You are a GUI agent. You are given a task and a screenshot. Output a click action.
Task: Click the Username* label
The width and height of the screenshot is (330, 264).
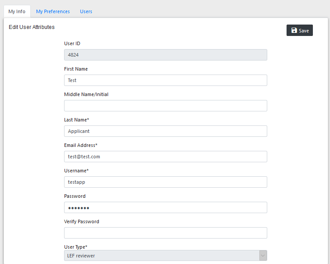pyautogui.click(x=76, y=171)
